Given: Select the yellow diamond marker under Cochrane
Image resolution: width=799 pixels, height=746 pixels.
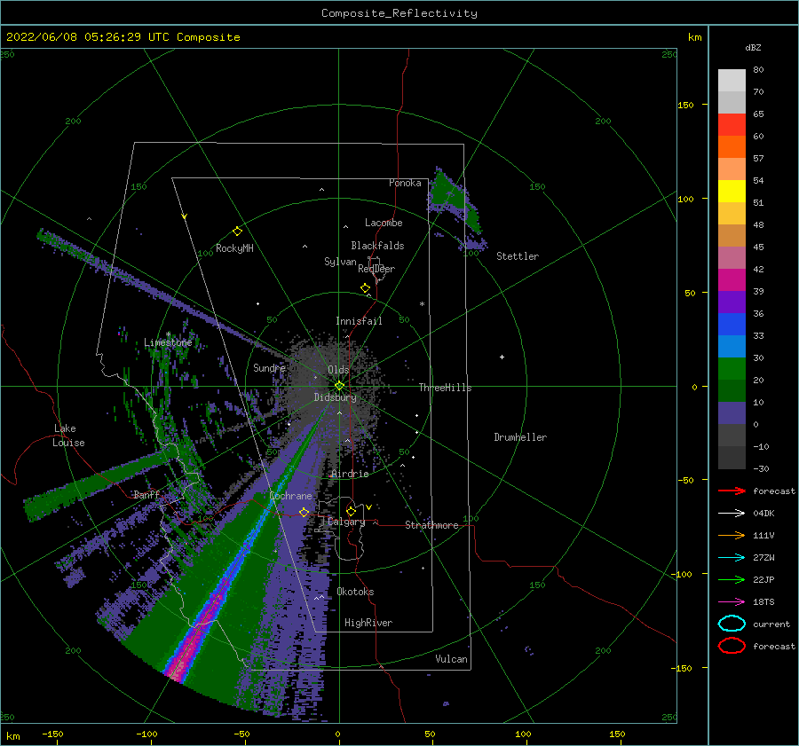Looking at the screenshot, I should pyautogui.click(x=305, y=512).
